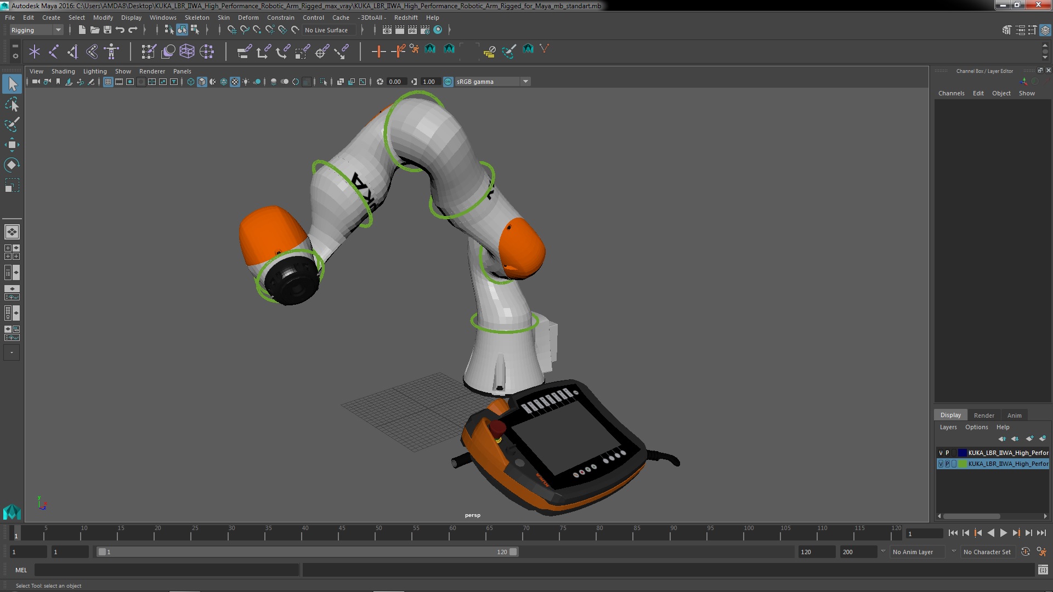
Task: Click No Live Surface field
Action: [x=329, y=30]
